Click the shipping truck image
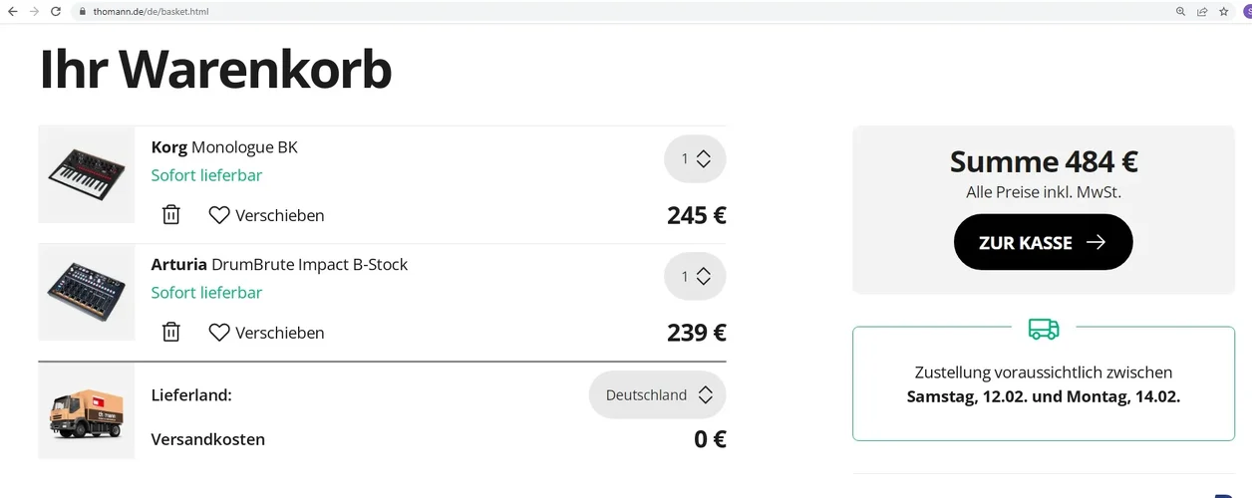The image size is (1252, 498). (x=87, y=410)
